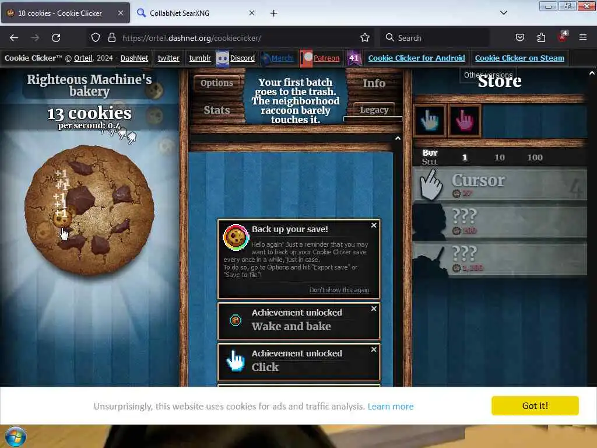Click the purple 41 badge icon
This screenshot has height=448, width=597.
pos(354,58)
